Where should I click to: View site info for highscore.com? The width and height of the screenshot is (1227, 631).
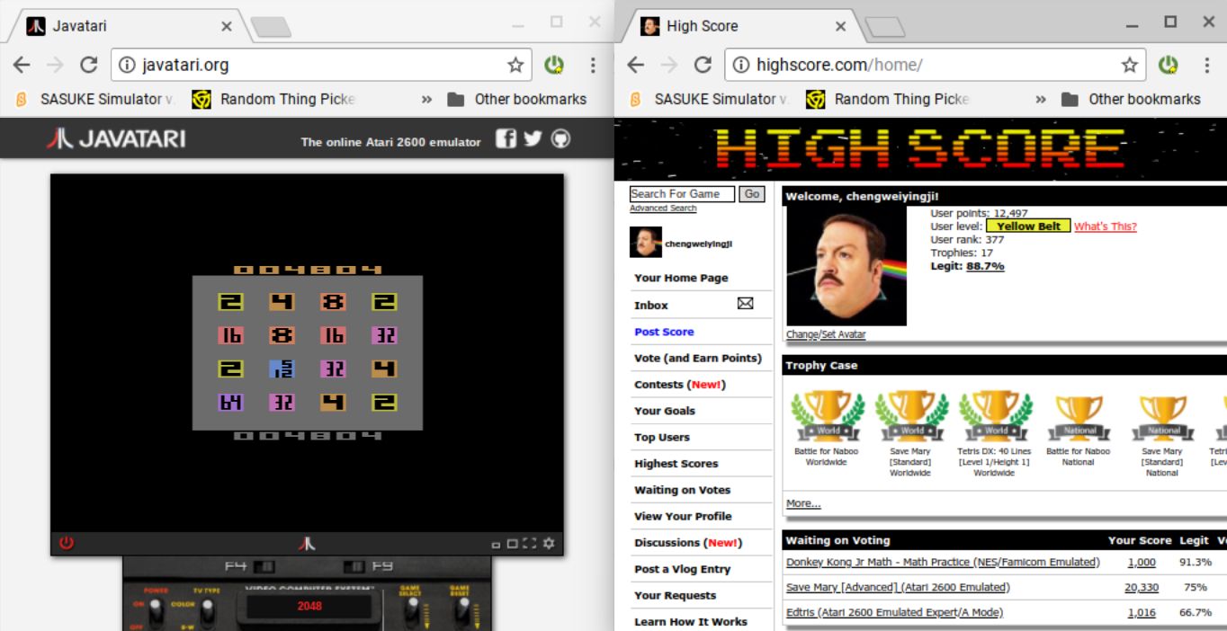coord(742,65)
